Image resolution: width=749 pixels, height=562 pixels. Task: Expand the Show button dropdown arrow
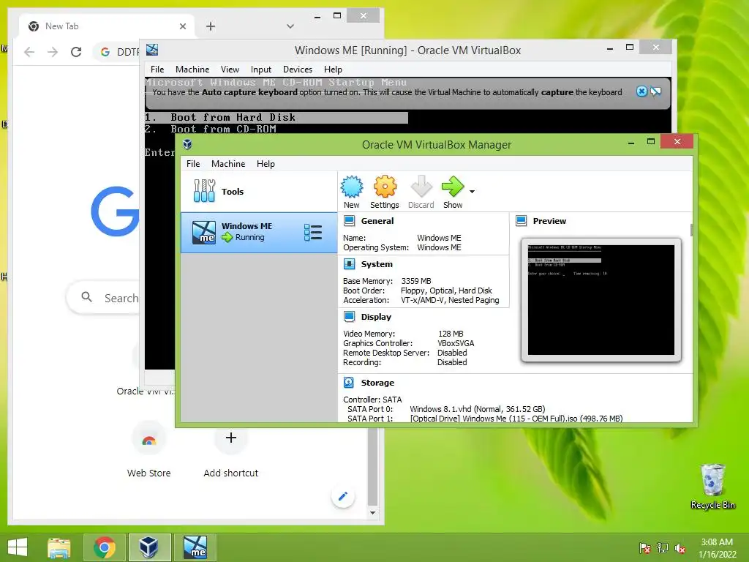(x=472, y=192)
